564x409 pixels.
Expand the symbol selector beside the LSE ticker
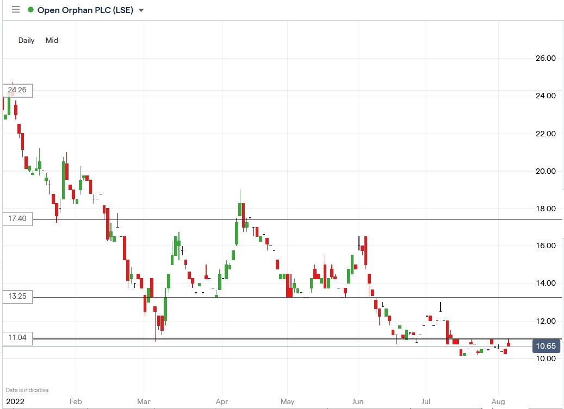pos(140,9)
